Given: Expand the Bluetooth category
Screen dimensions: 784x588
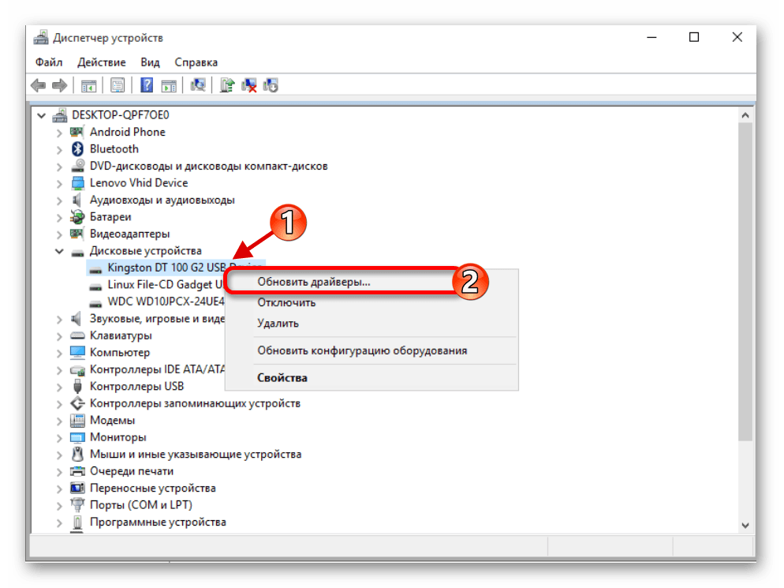Looking at the screenshot, I should coord(59,149).
